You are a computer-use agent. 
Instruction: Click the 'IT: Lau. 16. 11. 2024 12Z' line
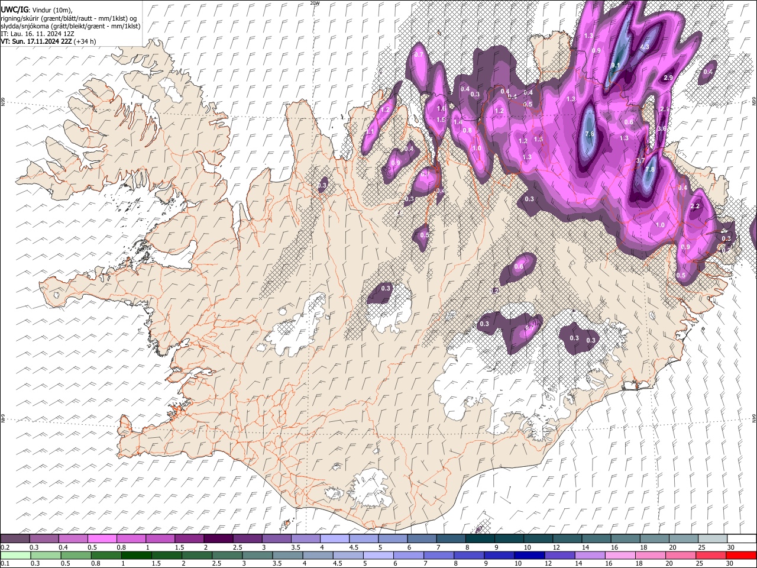pos(38,34)
